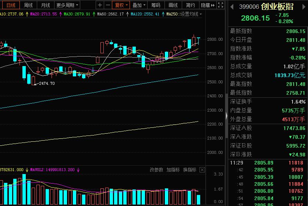Click the 总成交量 value 1.02亿手
The width and height of the screenshot is (308, 206).
click(294, 66)
